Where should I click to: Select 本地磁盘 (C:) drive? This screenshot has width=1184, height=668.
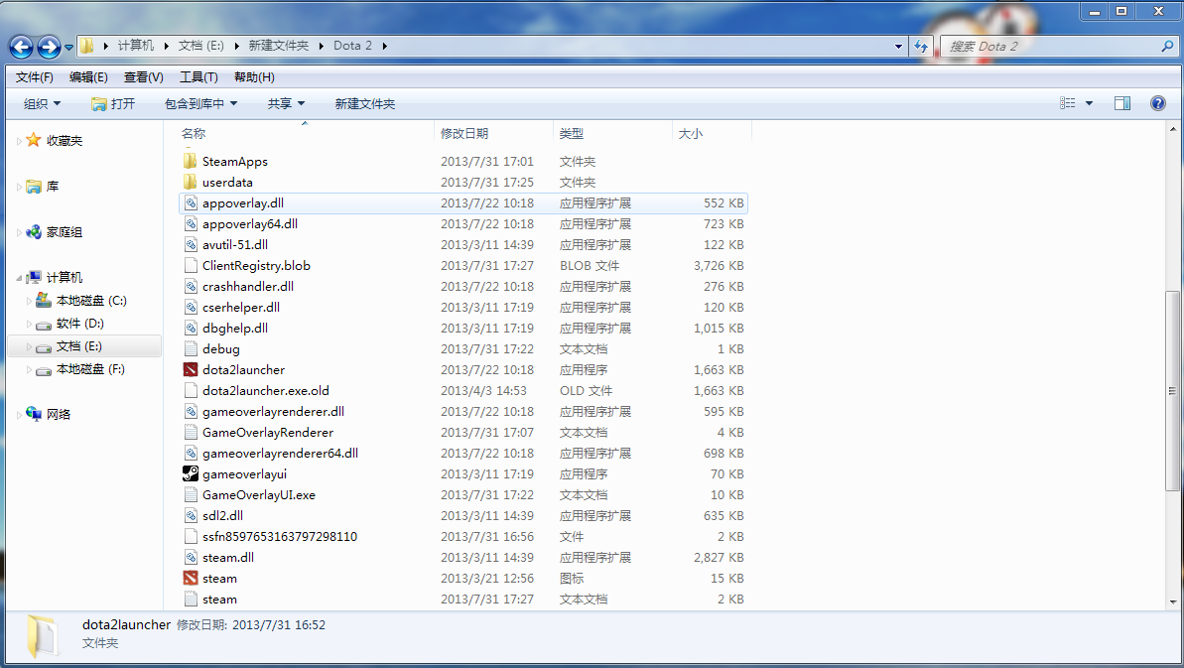(91, 301)
